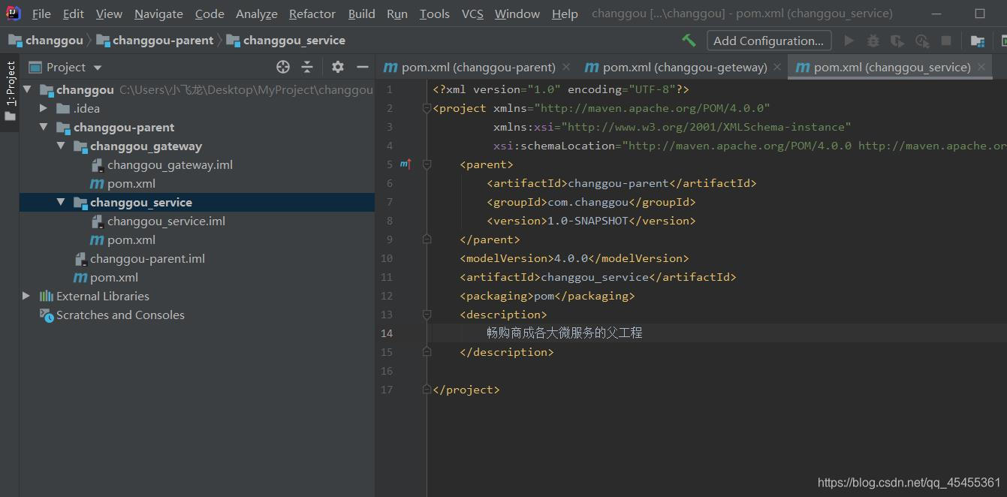Screen dimensions: 1007x497
Task: Click changgou_service breadcrumb
Action: pos(286,41)
